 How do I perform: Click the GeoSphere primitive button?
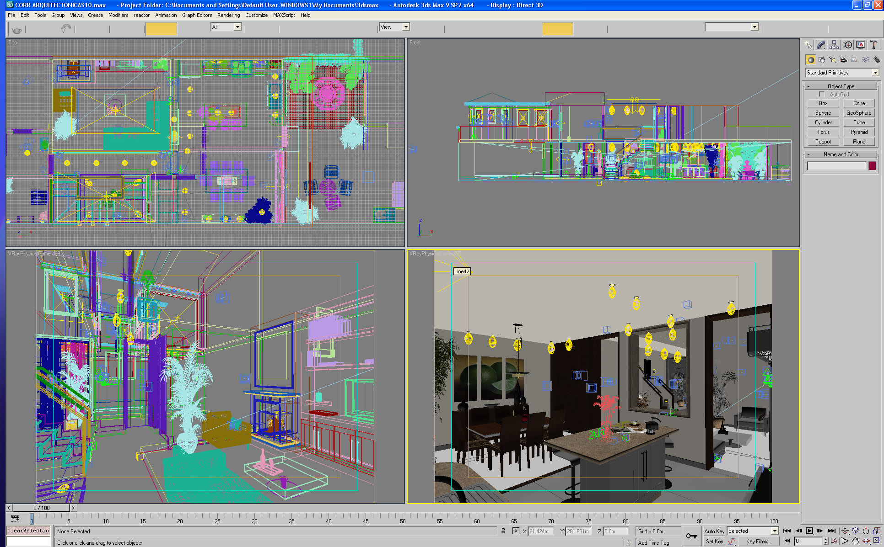(858, 113)
